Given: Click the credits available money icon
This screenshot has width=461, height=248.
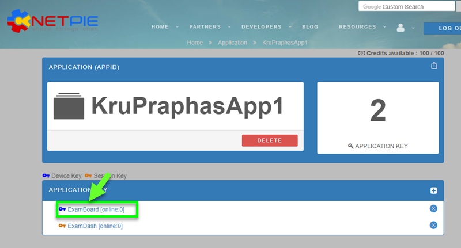Looking at the screenshot, I should point(362,53).
